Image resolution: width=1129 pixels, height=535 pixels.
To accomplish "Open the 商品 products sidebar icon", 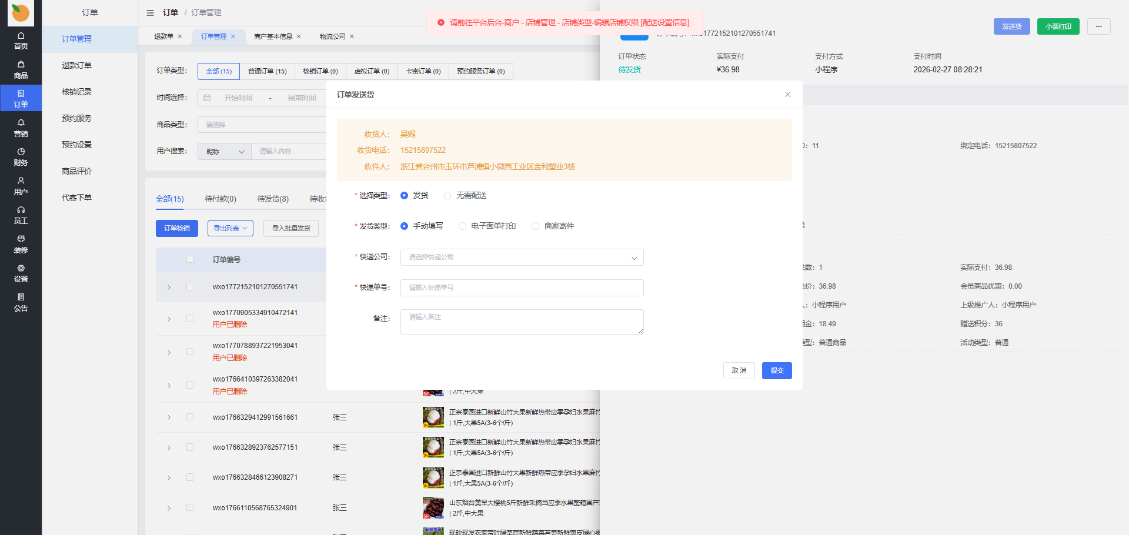I will pyautogui.click(x=21, y=70).
